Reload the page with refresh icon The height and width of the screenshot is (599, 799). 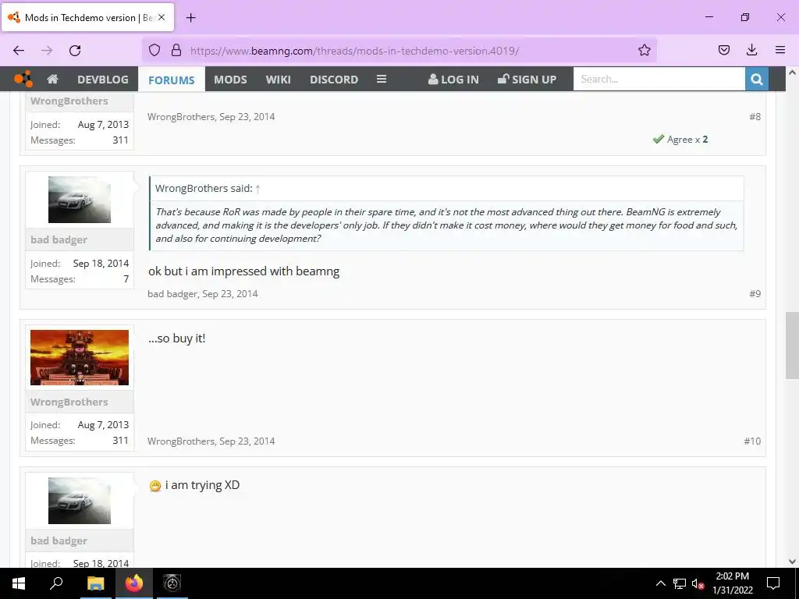(x=75, y=51)
